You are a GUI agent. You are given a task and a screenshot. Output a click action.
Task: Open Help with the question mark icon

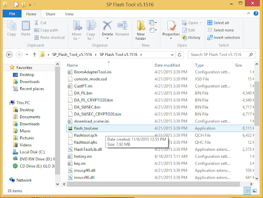[256, 14]
